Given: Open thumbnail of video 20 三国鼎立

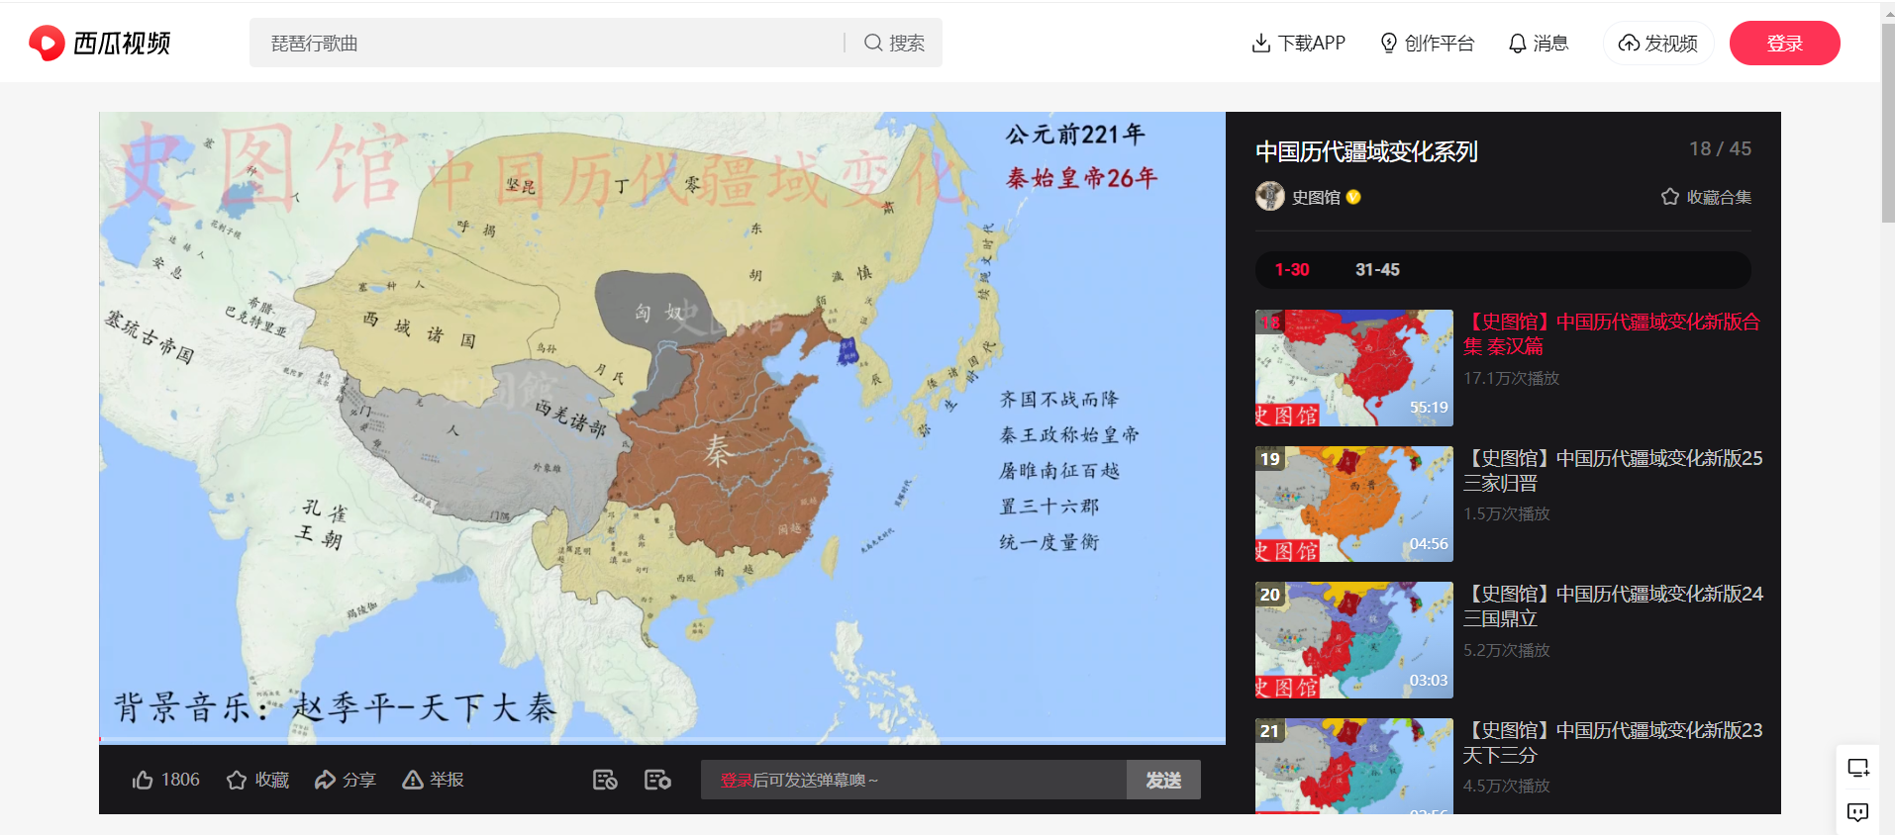Looking at the screenshot, I should click(x=1353, y=640).
